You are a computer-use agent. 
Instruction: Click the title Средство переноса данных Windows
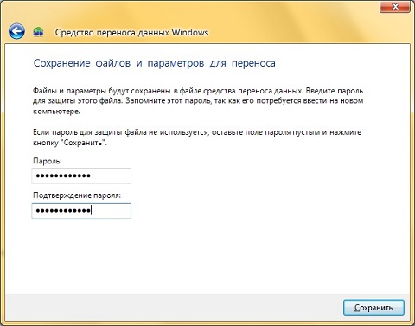click(x=131, y=32)
